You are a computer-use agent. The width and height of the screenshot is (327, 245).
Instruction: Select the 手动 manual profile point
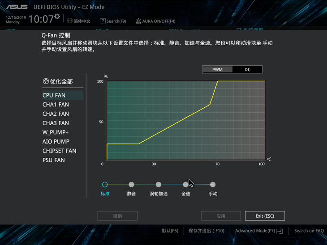pos(213,185)
